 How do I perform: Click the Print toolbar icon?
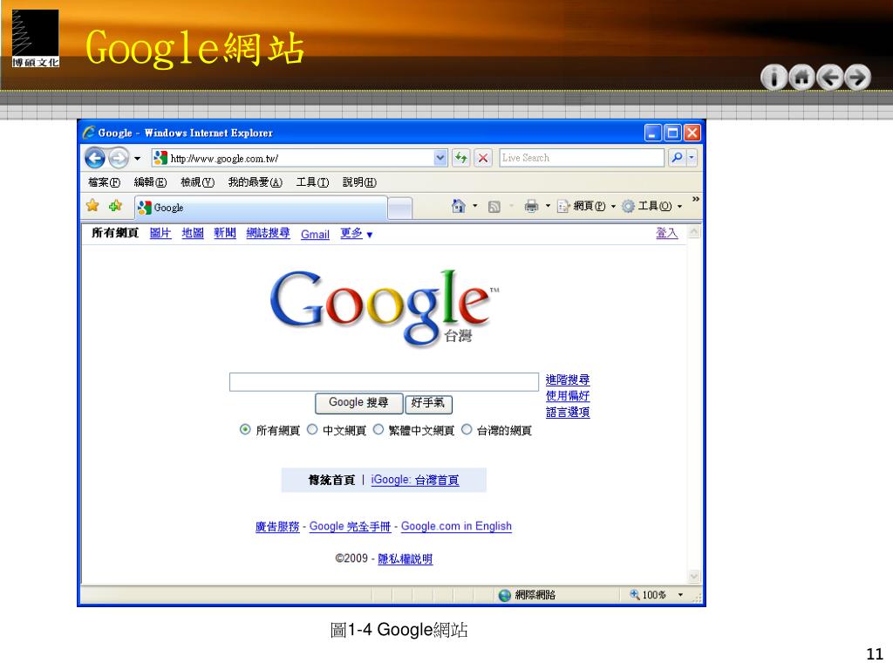pyautogui.click(x=531, y=206)
